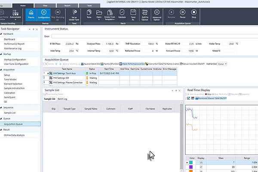258x172 pixels.
Task: Switch to the Home ribbon tab
Action: [x=23, y=6]
